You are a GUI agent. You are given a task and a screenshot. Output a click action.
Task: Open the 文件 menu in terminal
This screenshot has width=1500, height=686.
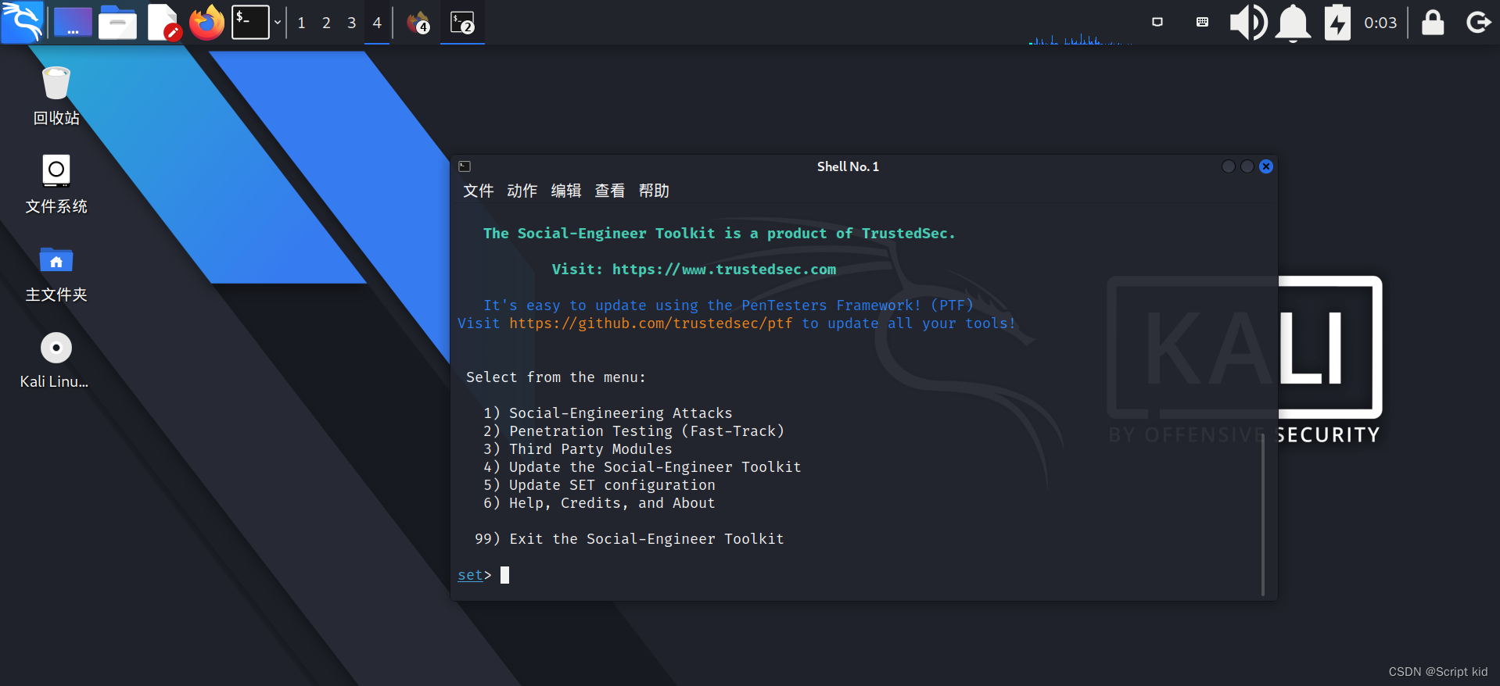pos(479,191)
